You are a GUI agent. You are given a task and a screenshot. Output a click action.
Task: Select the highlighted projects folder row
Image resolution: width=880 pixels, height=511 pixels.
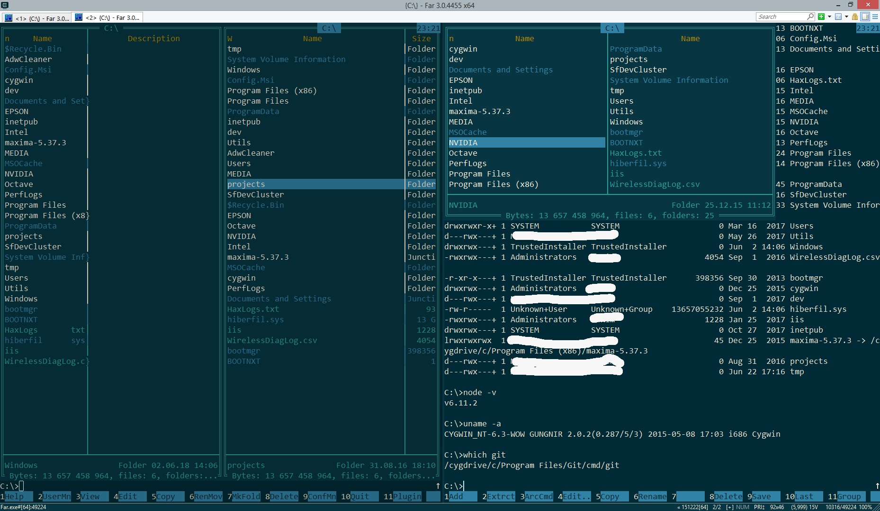(331, 184)
